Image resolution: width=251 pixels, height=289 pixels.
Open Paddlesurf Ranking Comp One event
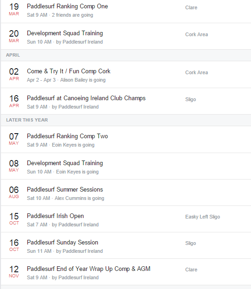click(x=67, y=6)
